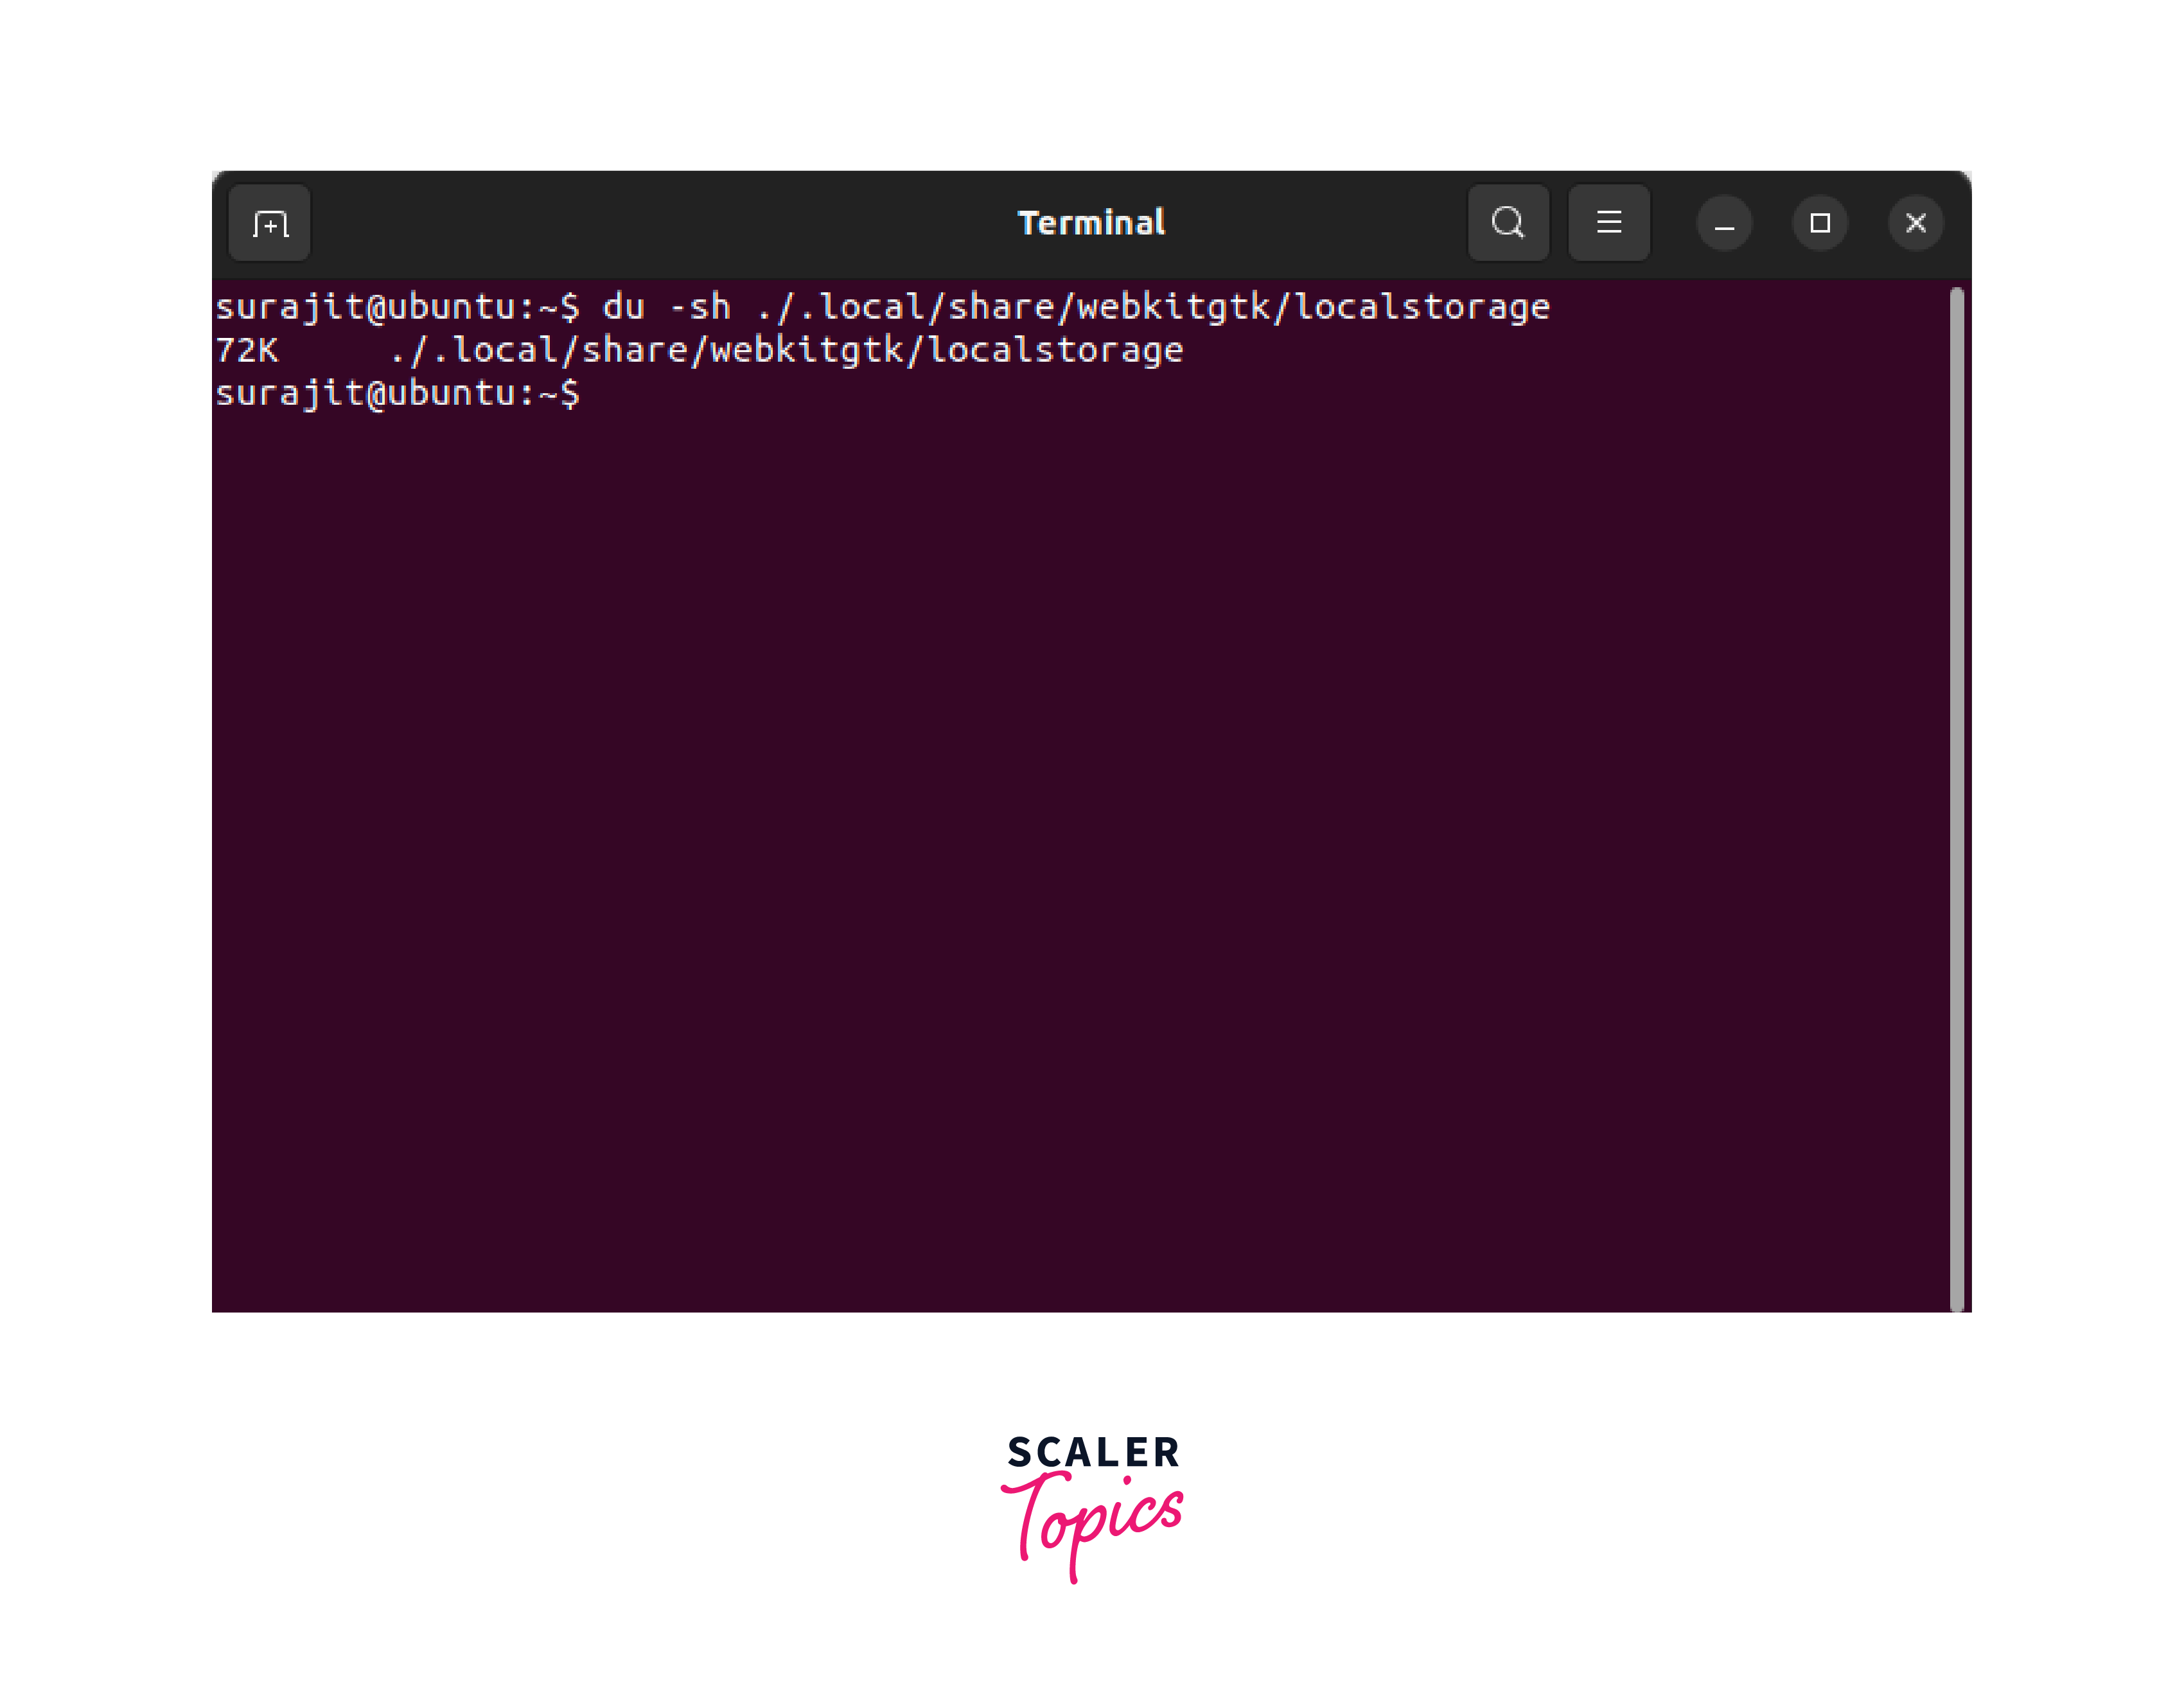Click the localstorage path in output line
The image size is (2184, 1707).
pyautogui.click(x=786, y=351)
